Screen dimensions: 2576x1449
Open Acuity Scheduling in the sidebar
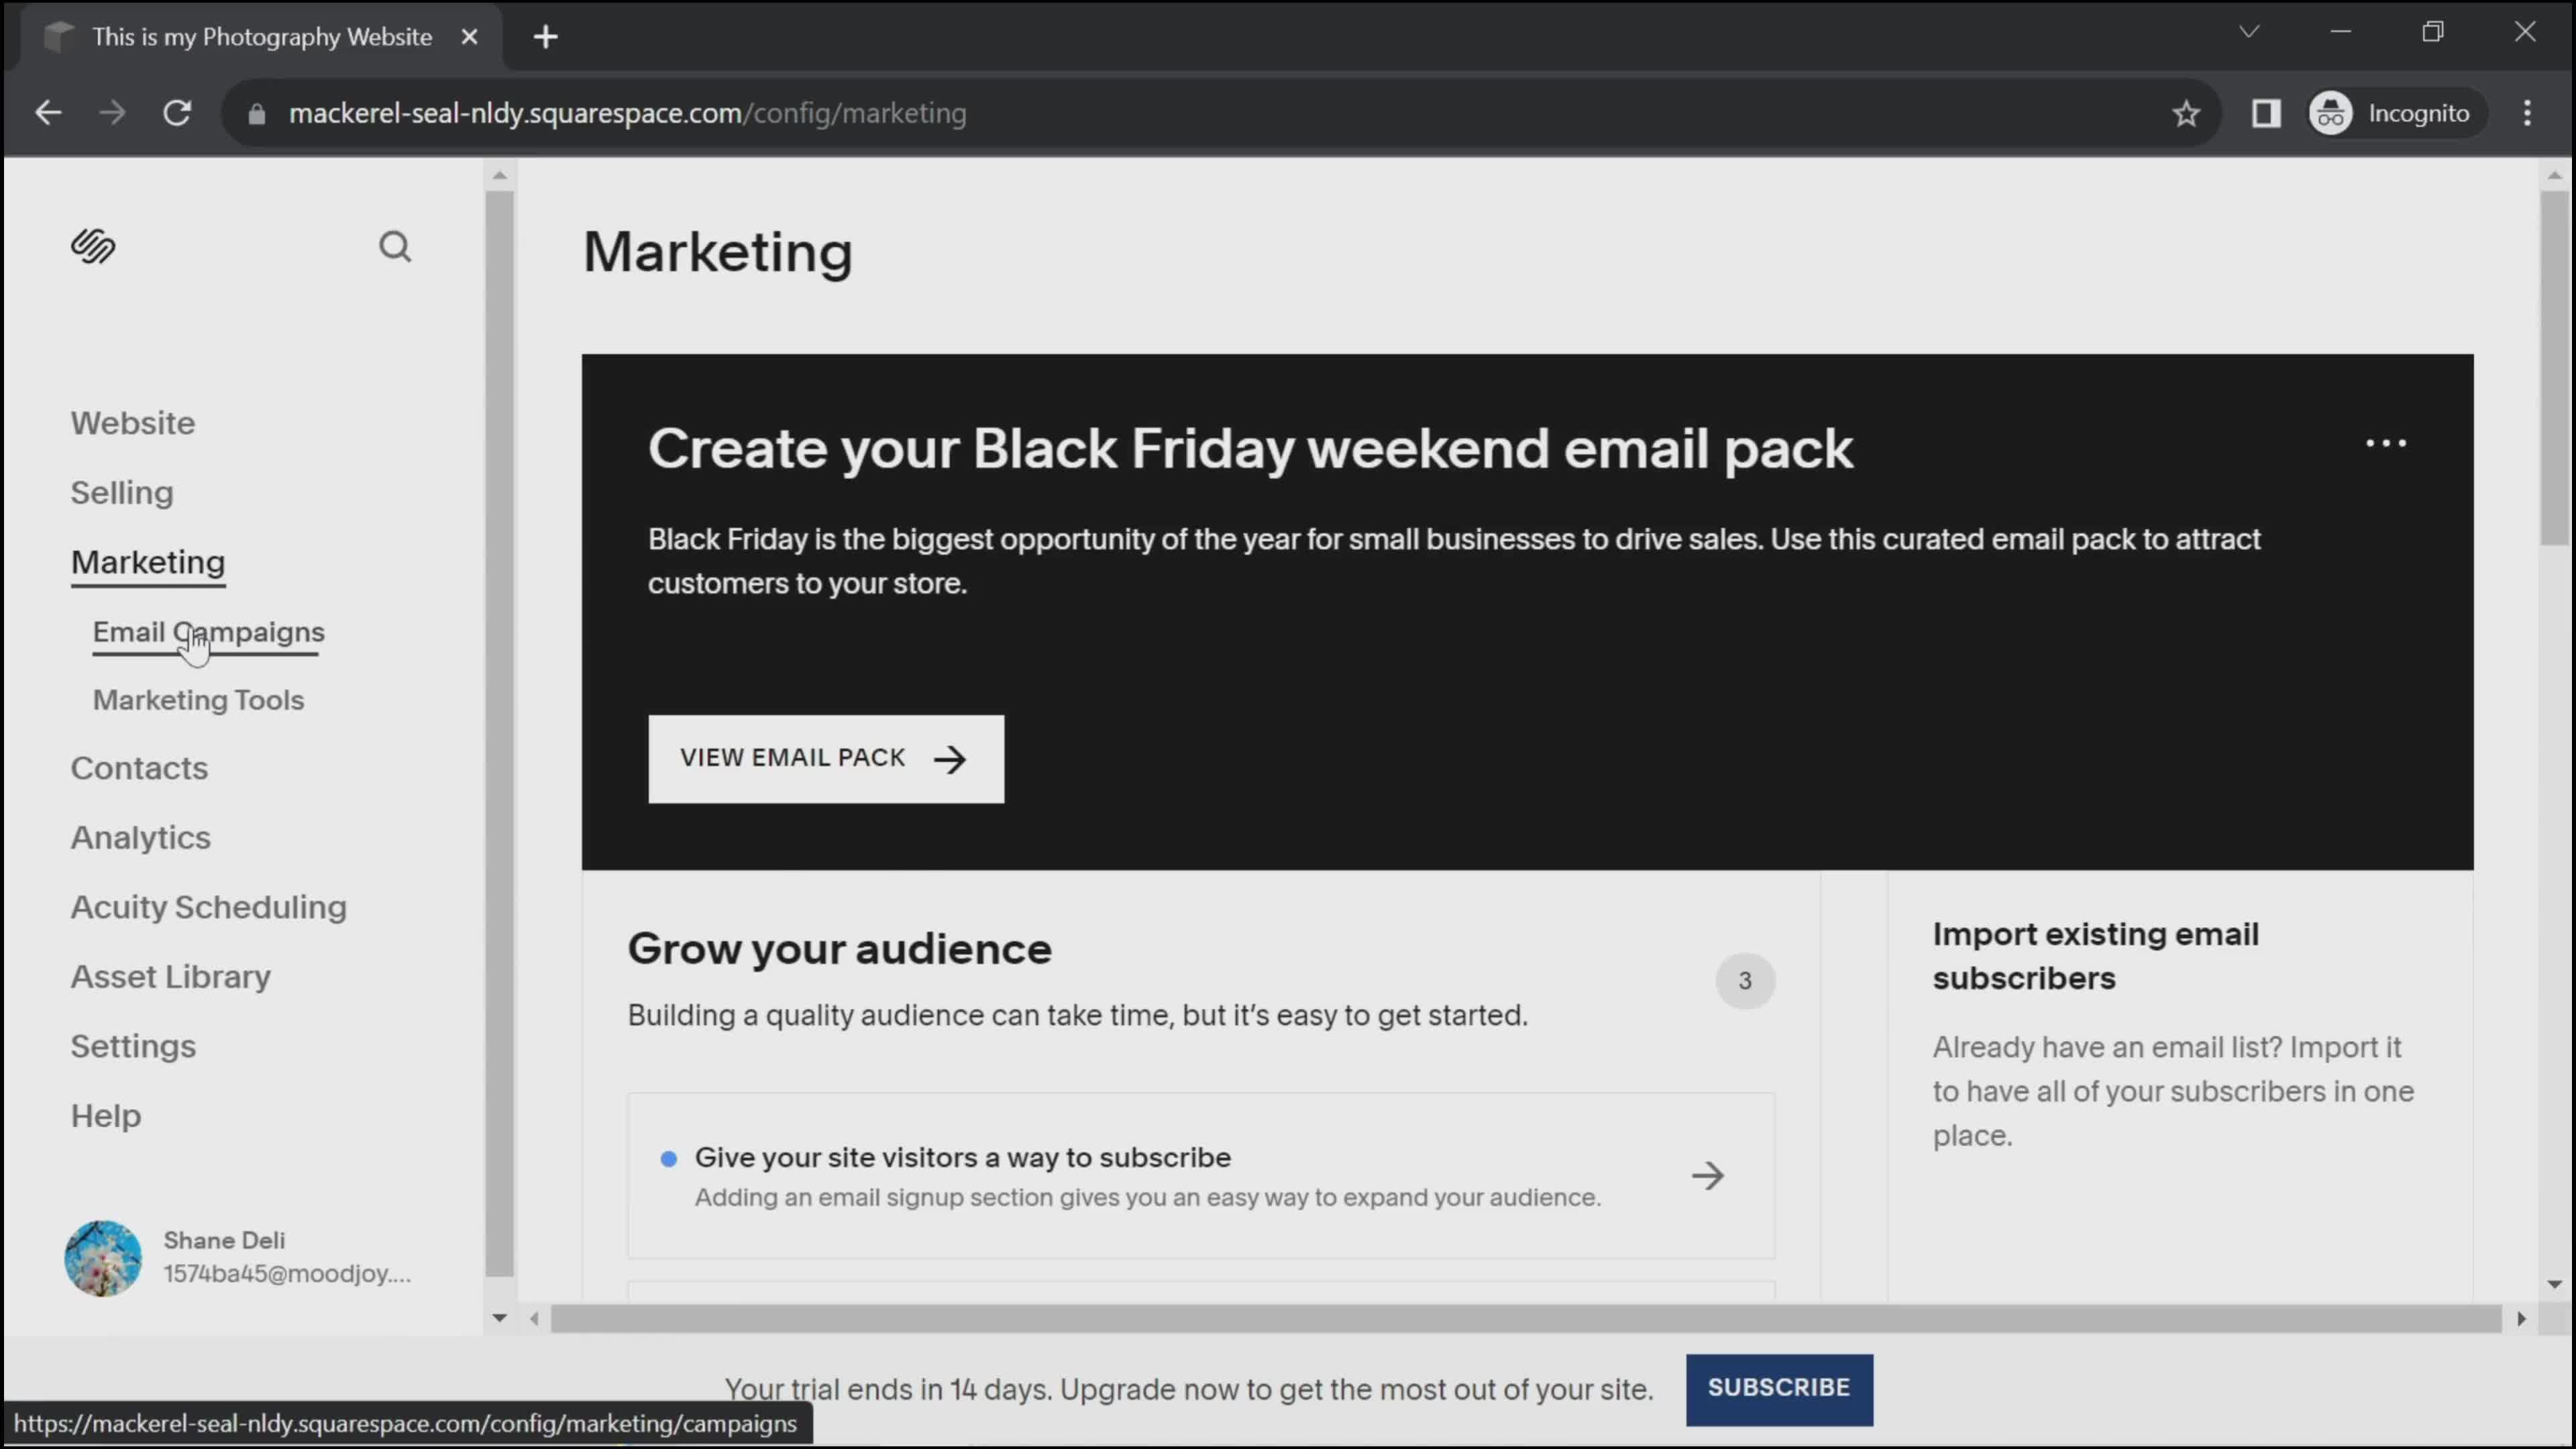coord(209,907)
